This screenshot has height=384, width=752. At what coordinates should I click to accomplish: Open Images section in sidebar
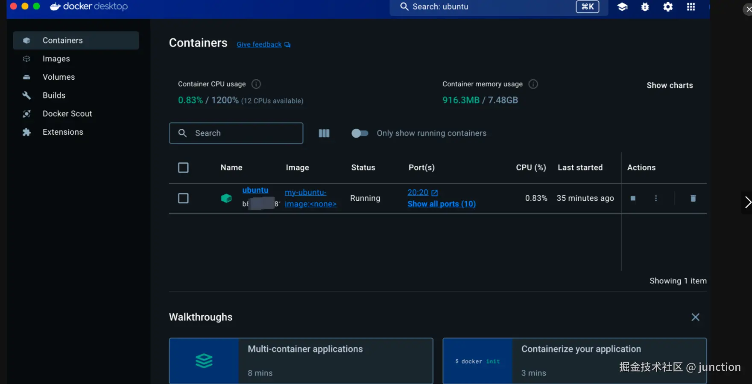coord(76,59)
